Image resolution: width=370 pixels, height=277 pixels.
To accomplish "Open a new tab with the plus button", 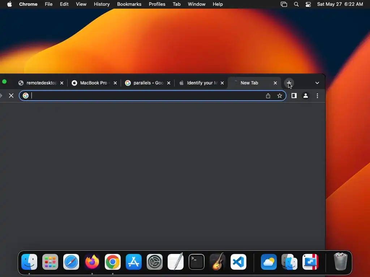I will click(x=289, y=83).
